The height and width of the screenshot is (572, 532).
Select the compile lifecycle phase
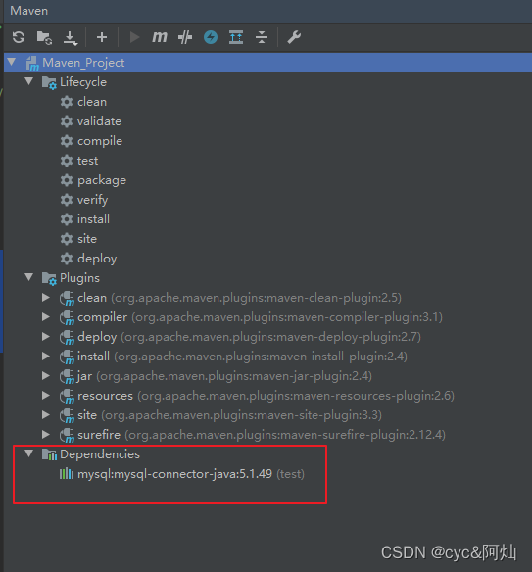pyautogui.click(x=100, y=141)
